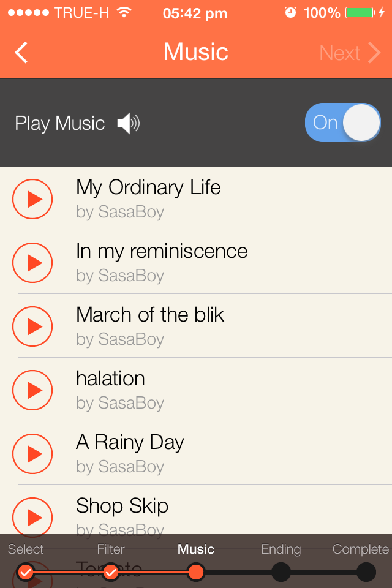Jump to the Select step checkmark
Screen dimensions: 392x588
(26, 572)
